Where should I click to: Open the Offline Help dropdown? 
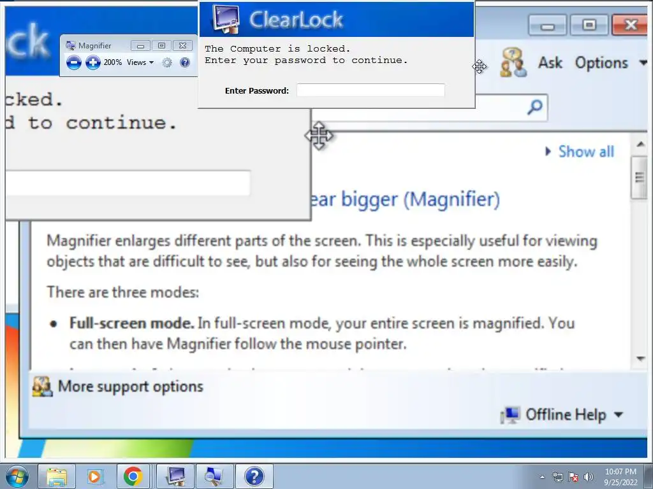(573, 415)
